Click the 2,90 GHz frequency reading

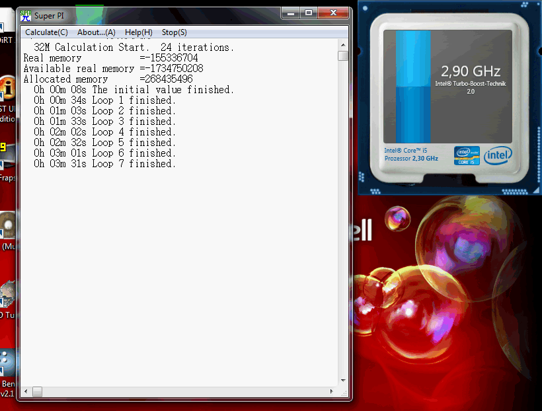(471, 71)
